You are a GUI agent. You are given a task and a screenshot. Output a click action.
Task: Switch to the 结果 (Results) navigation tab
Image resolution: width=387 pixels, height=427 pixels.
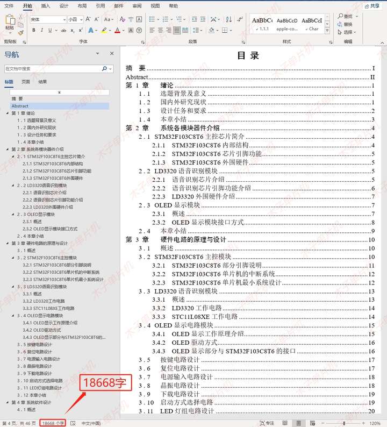[42, 82]
